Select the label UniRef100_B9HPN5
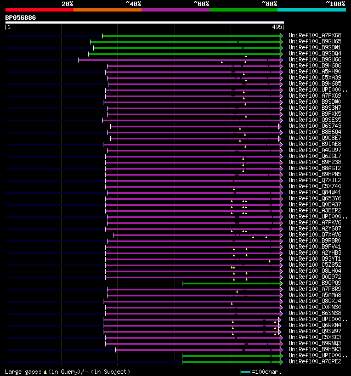Screen dimensions: 351x376 tap(315, 175)
